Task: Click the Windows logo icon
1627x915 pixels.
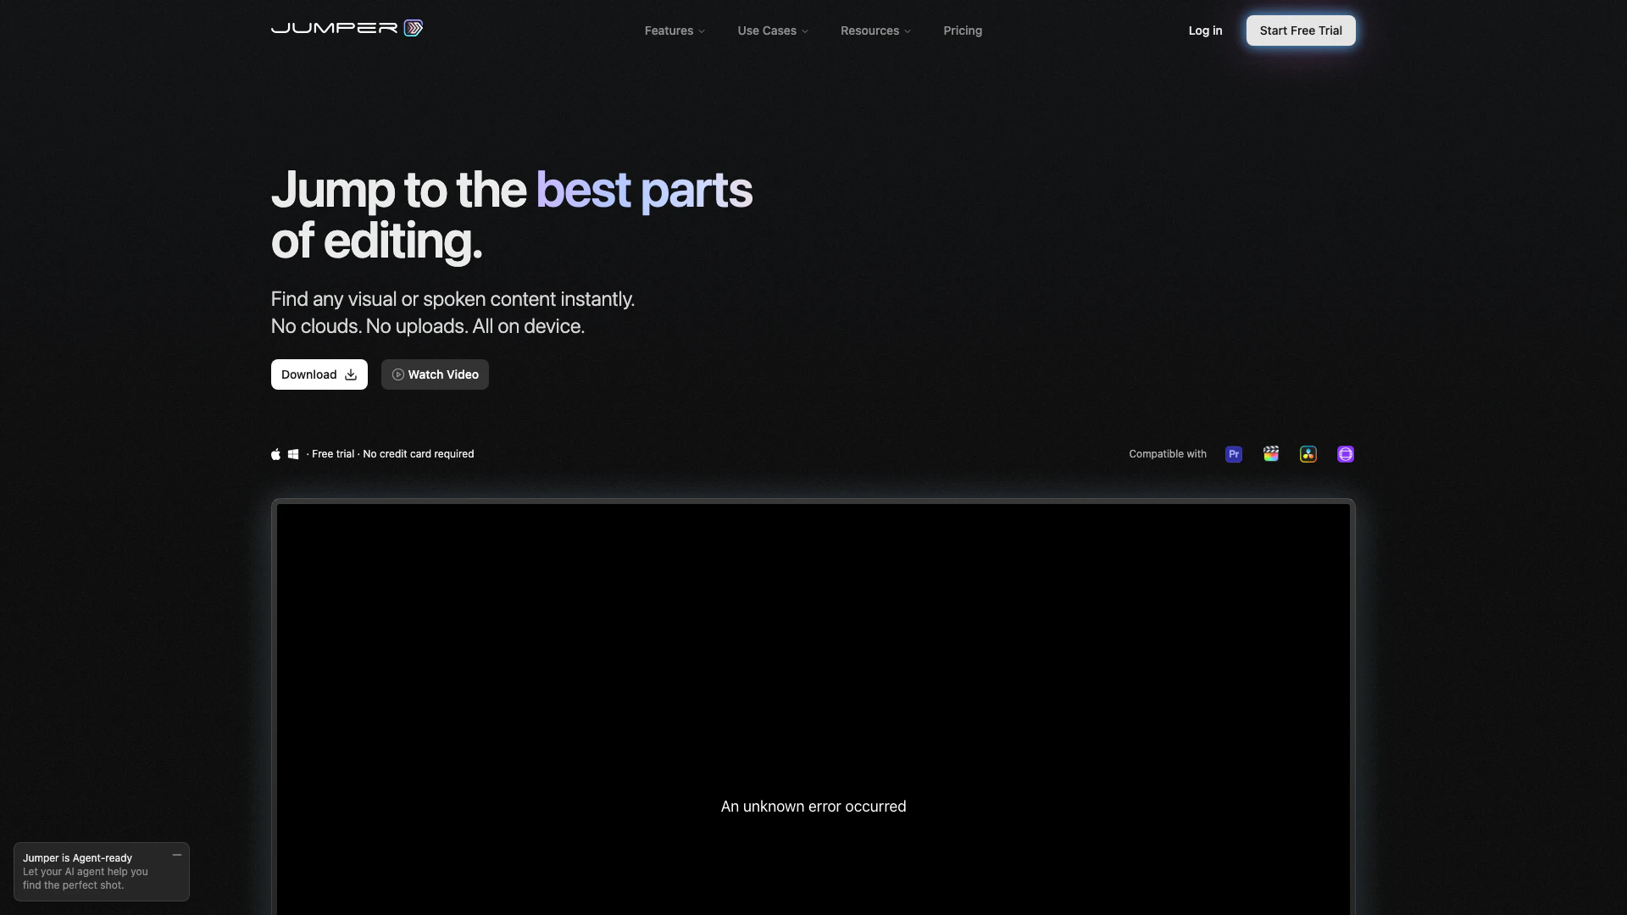Action: [293, 454]
